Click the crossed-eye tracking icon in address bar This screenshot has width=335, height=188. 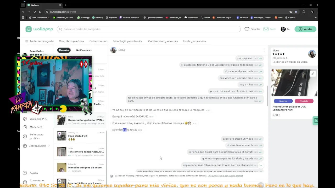[x=291, y=12]
